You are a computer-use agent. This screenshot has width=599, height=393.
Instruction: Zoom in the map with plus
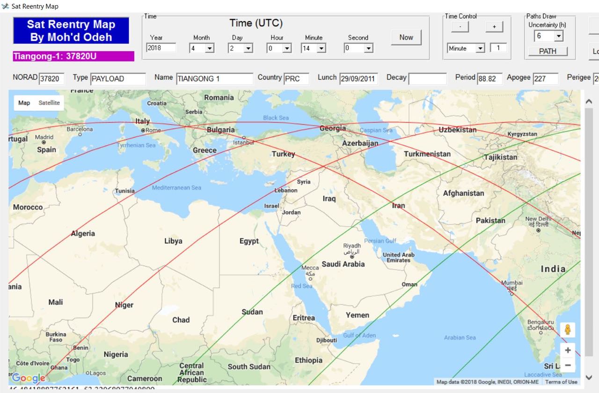pyautogui.click(x=568, y=350)
